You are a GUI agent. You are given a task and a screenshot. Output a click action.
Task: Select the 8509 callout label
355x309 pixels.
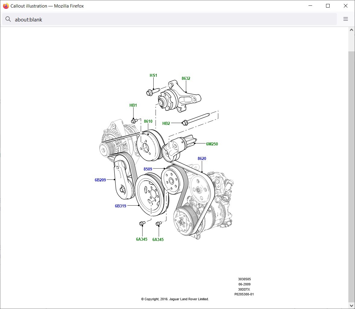click(x=148, y=169)
